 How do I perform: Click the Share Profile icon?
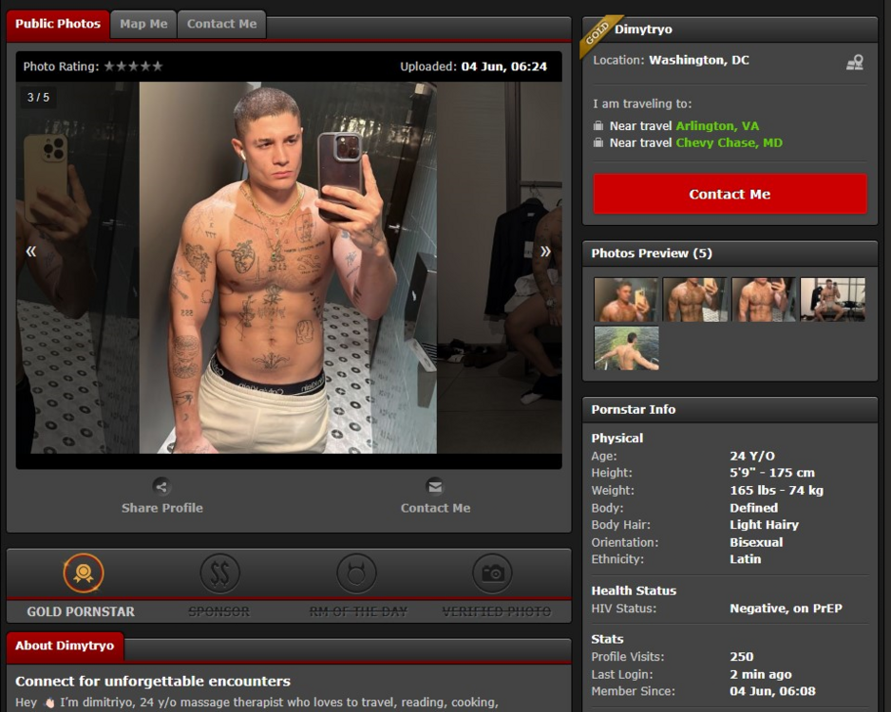click(x=161, y=487)
